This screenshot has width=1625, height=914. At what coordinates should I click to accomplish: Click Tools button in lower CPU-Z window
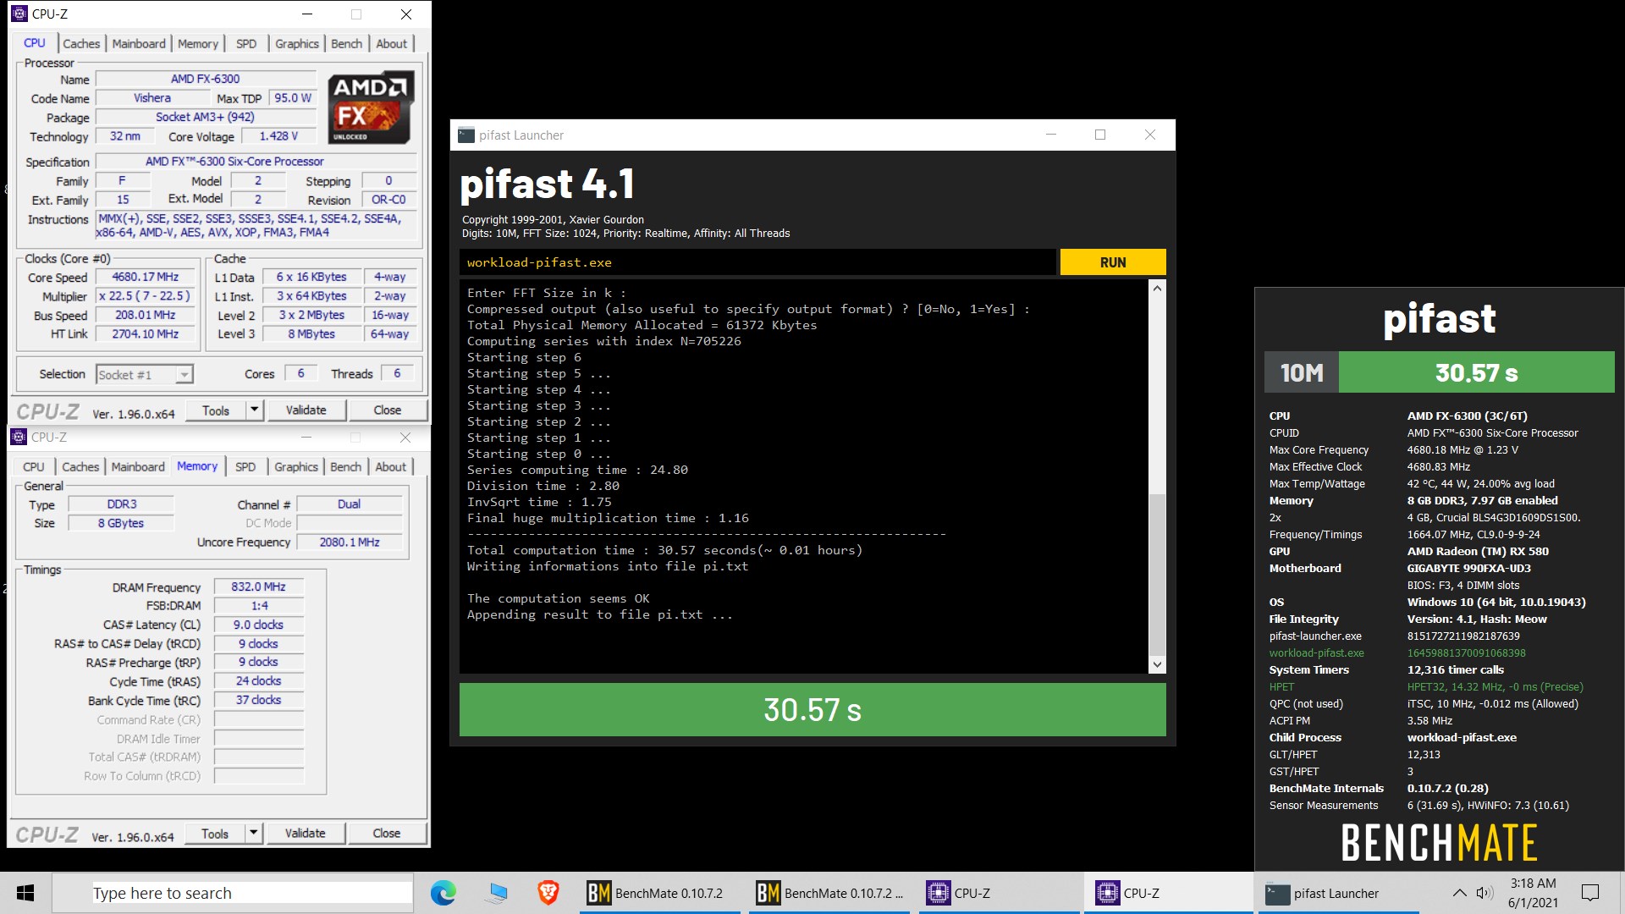[x=215, y=834]
